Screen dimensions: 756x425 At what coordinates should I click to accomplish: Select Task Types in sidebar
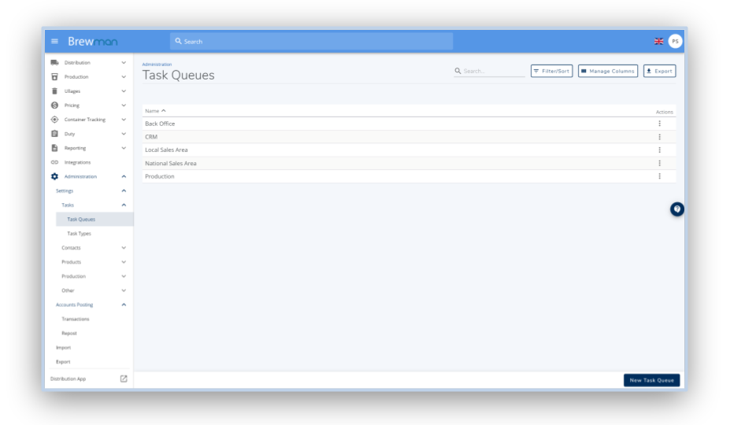click(79, 233)
